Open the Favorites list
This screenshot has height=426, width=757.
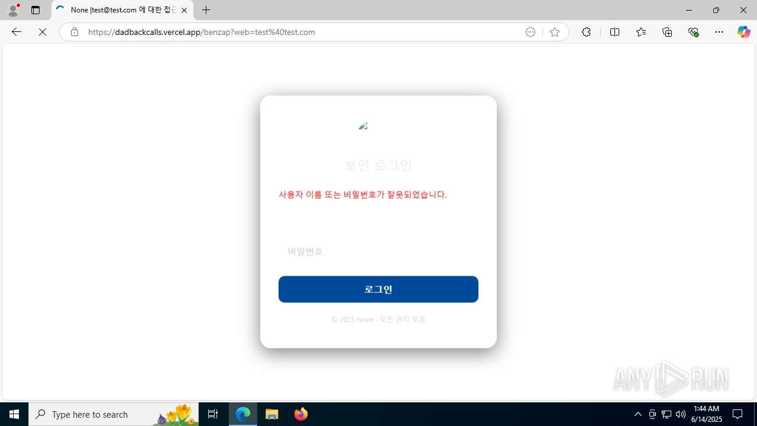641,32
